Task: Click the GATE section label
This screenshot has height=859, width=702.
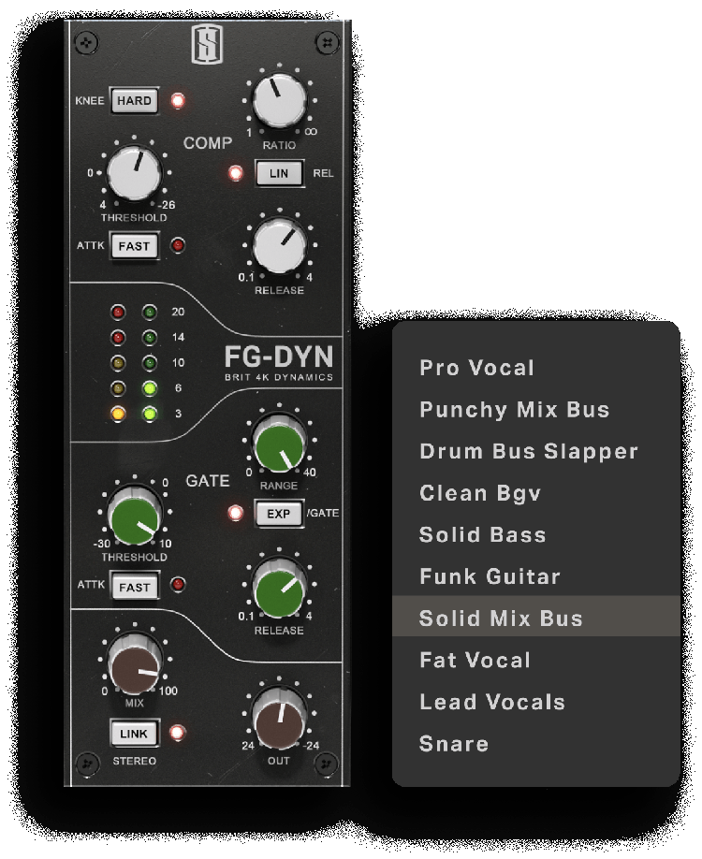Action: [208, 481]
